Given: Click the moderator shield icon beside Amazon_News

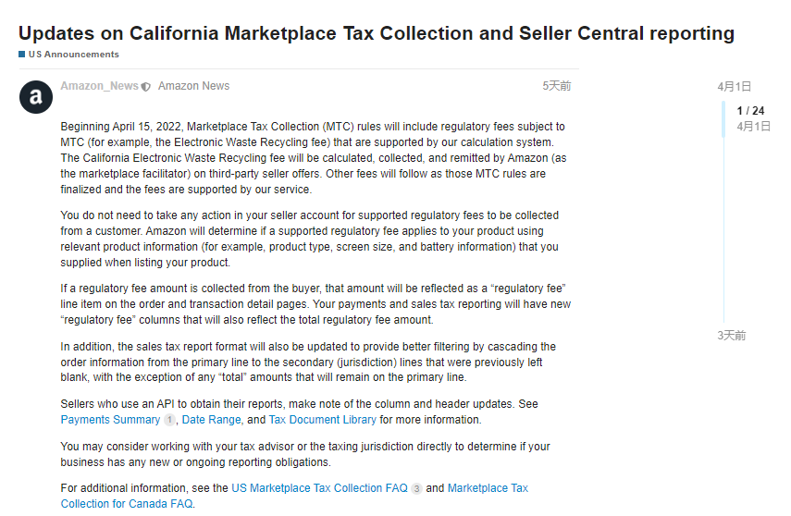Looking at the screenshot, I should point(146,87).
